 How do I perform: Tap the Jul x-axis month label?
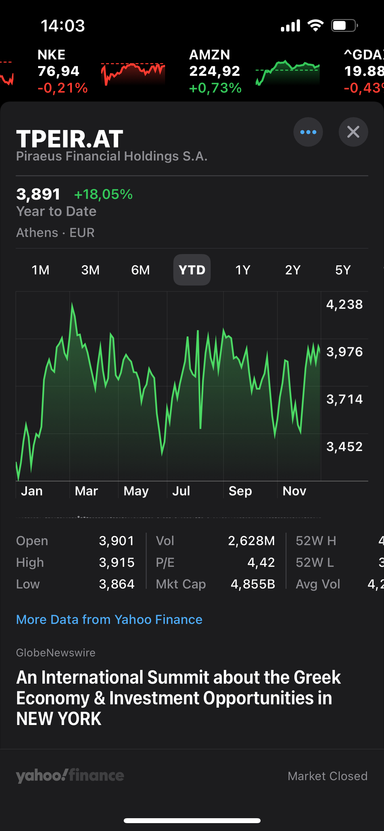(181, 491)
